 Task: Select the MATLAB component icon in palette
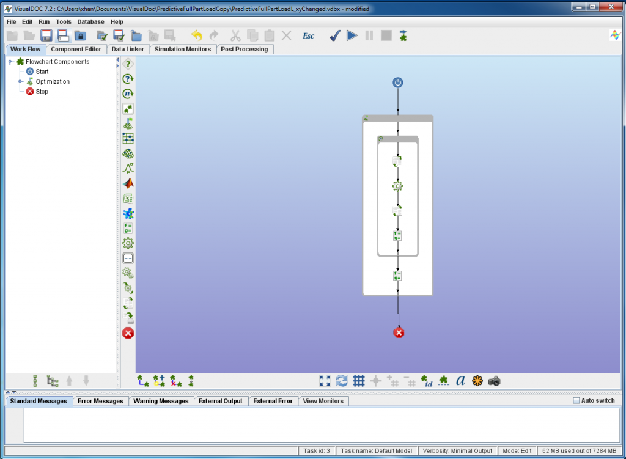pyautogui.click(x=128, y=183)
